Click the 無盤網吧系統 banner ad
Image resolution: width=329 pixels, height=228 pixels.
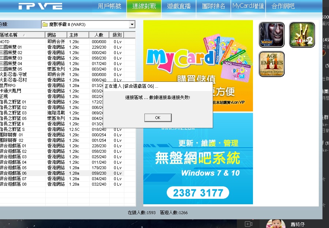coord(198,158)
